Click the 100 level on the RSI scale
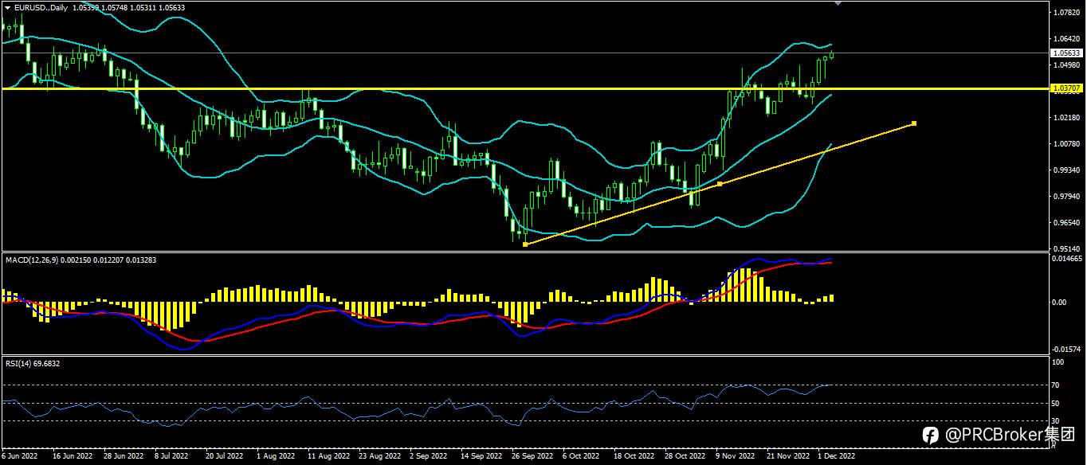The image size is (1087, 465). [1058, 362]
